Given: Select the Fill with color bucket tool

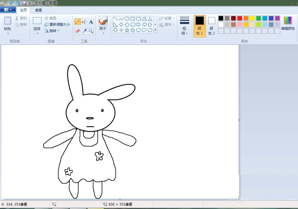Looking at the screenshot, I should tap(84, 22).
